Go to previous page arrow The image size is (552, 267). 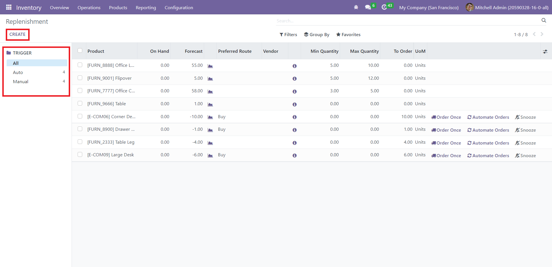tap(534, 34)
